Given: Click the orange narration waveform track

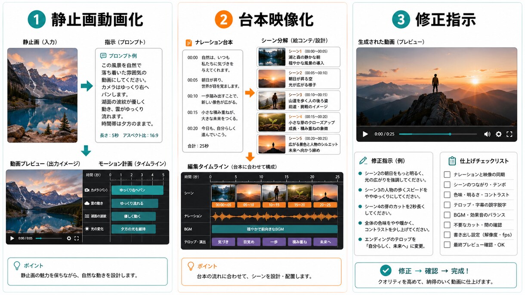Looking at the screenshot, I should click(x=275, y=216).
